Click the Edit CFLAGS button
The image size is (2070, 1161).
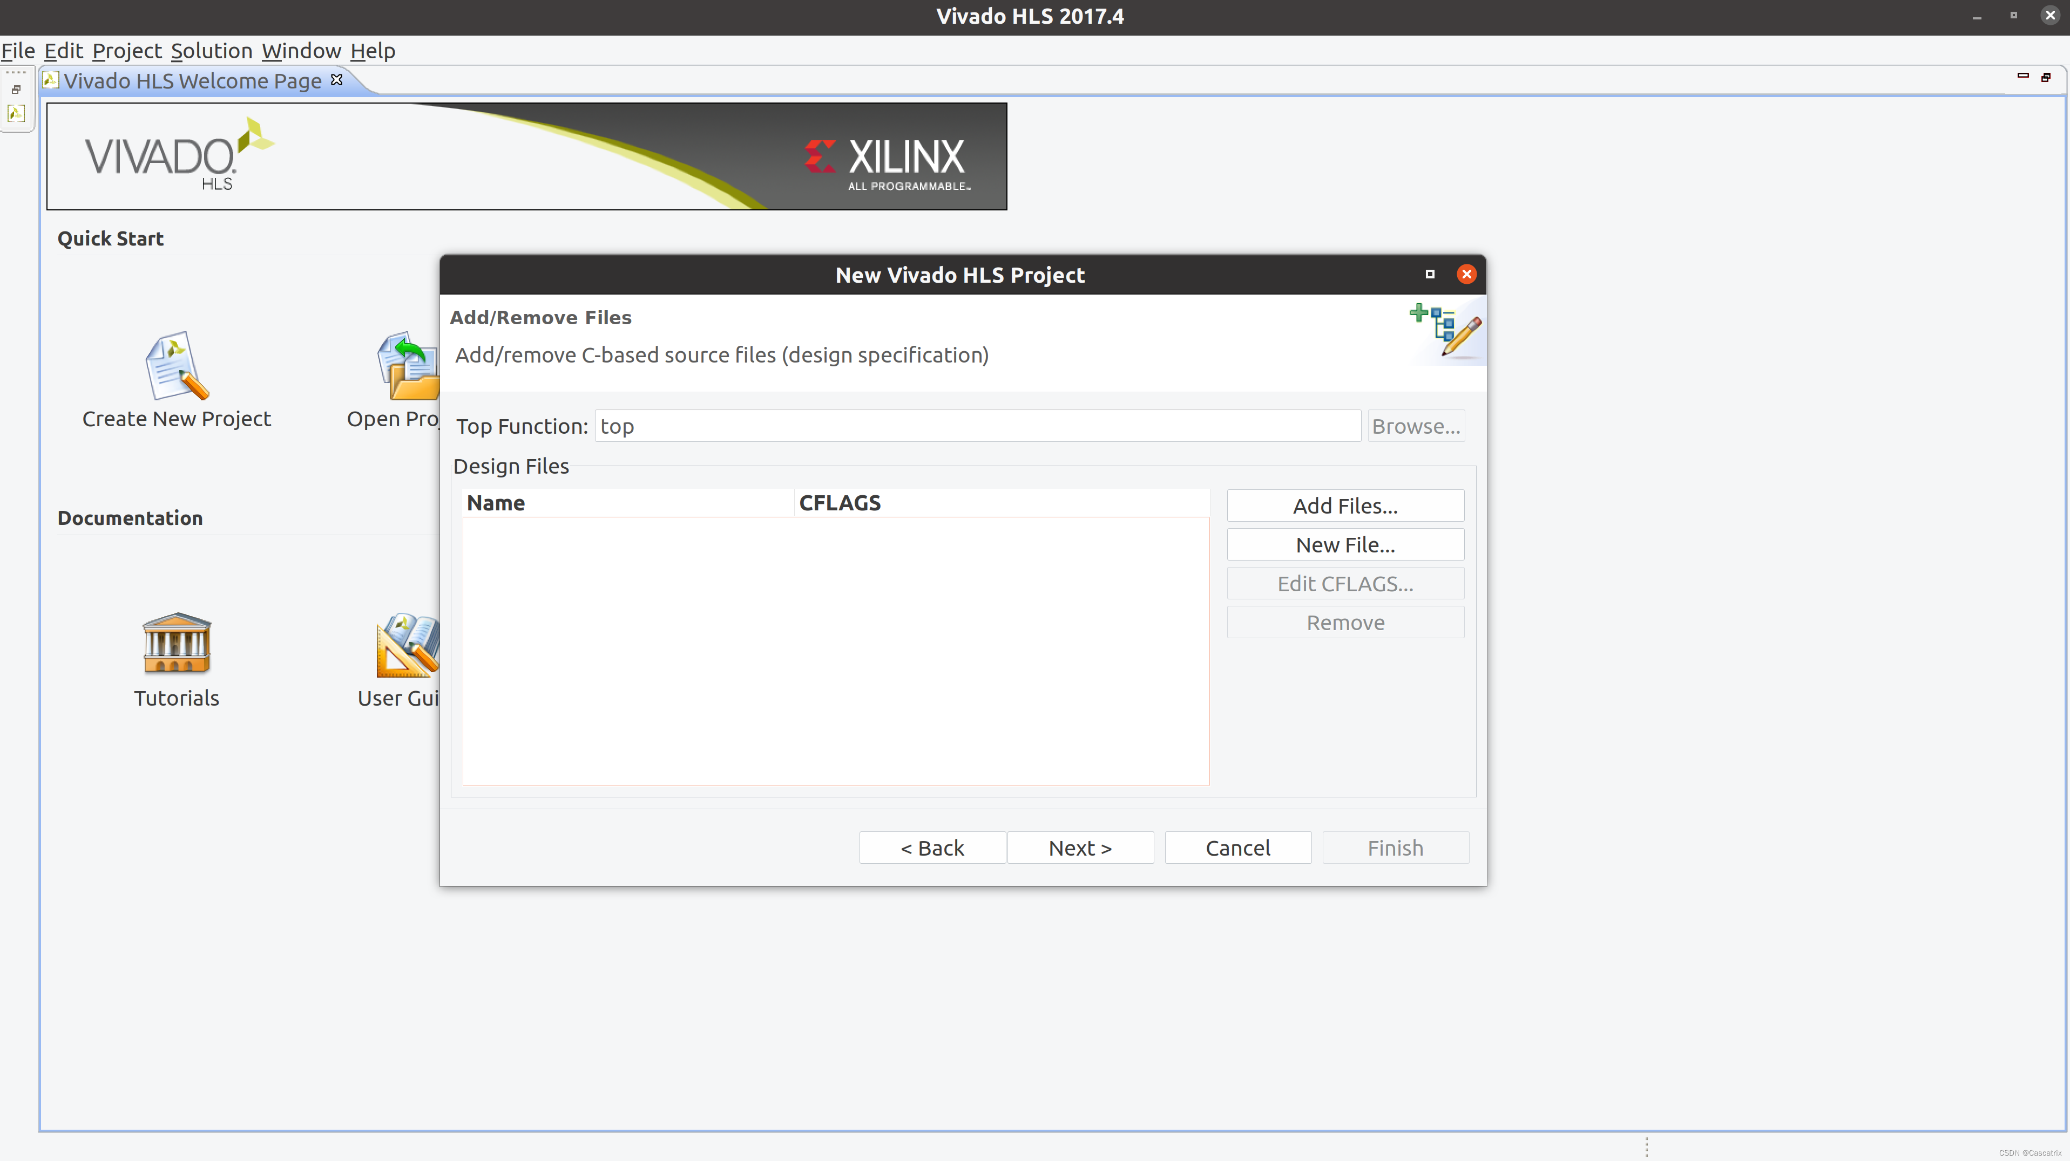click(1345, 583)
